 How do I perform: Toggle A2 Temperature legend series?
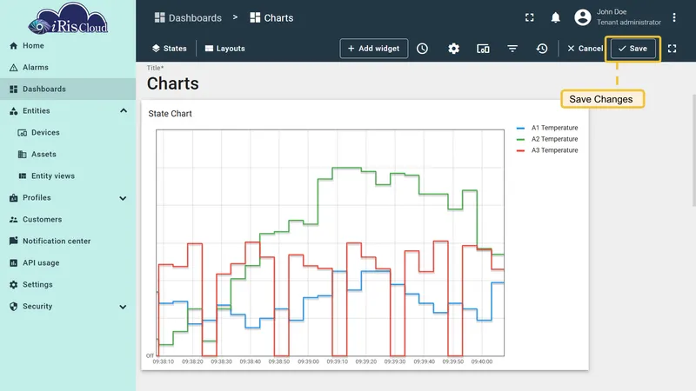[547, 139]
